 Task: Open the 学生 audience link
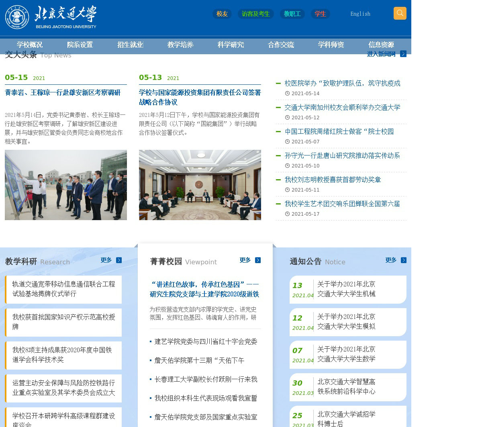click(x=320, y=14)
